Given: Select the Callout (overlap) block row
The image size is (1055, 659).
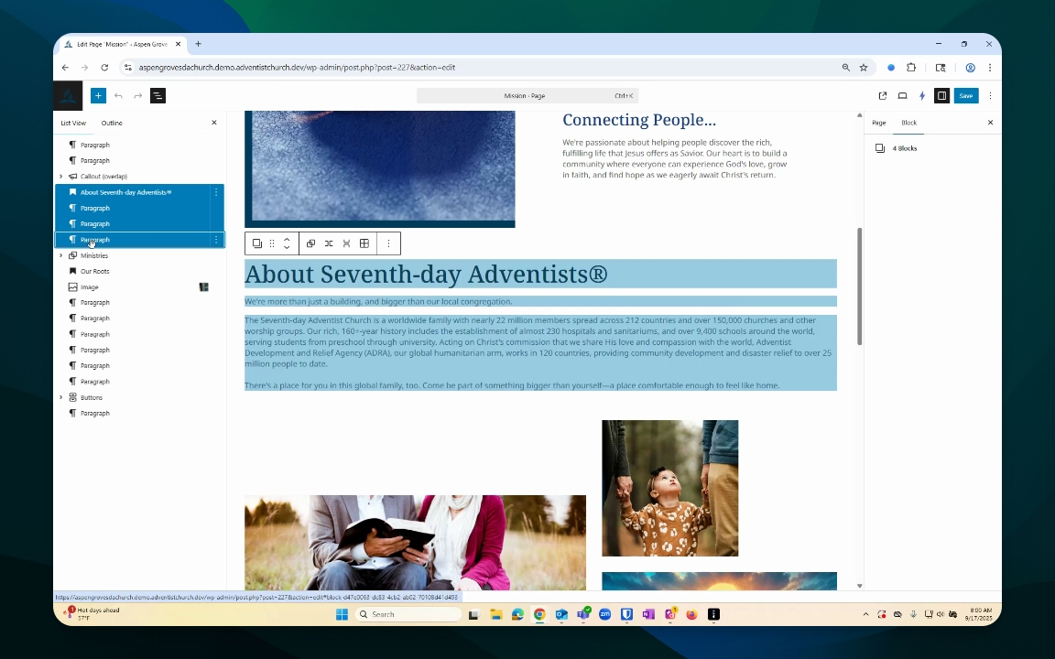Looking at the screenshot, I should coord(103,176).
